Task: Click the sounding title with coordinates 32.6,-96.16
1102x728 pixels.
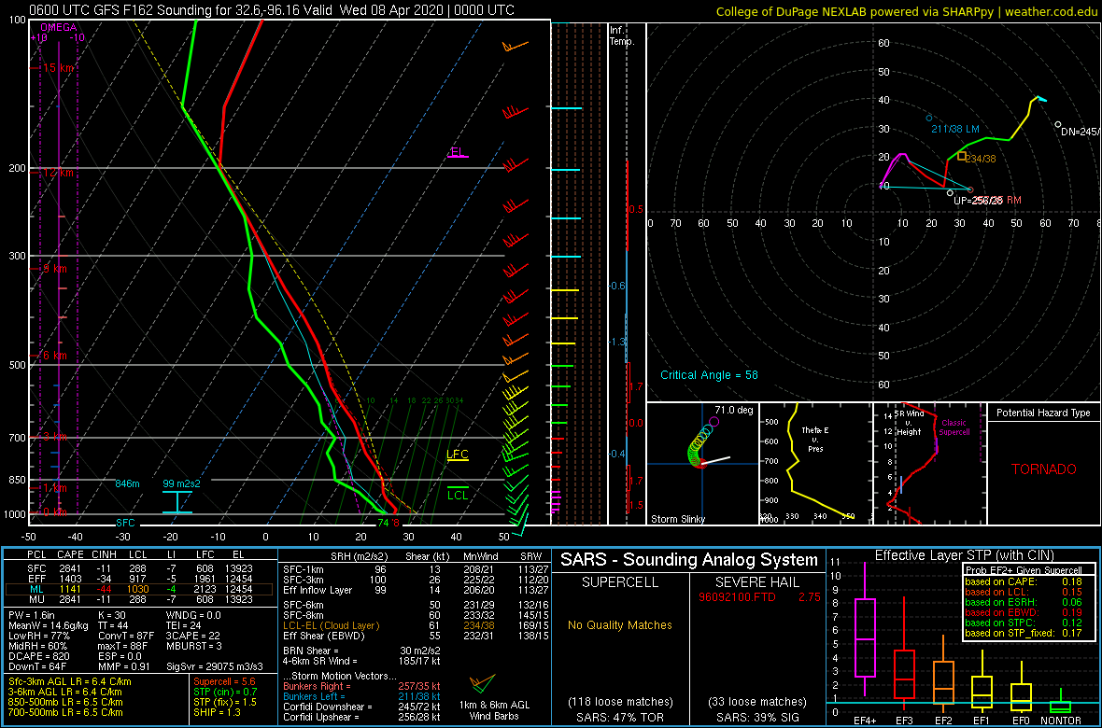Action: point(272,10)
